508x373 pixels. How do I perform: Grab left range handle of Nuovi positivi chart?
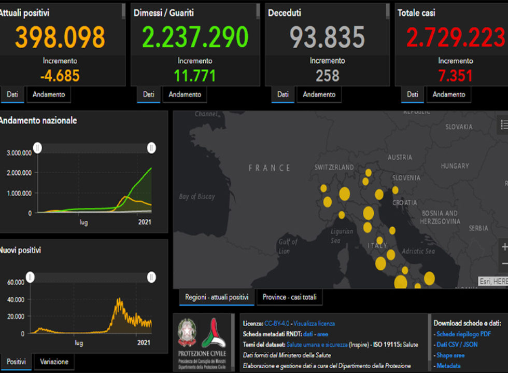30,277
